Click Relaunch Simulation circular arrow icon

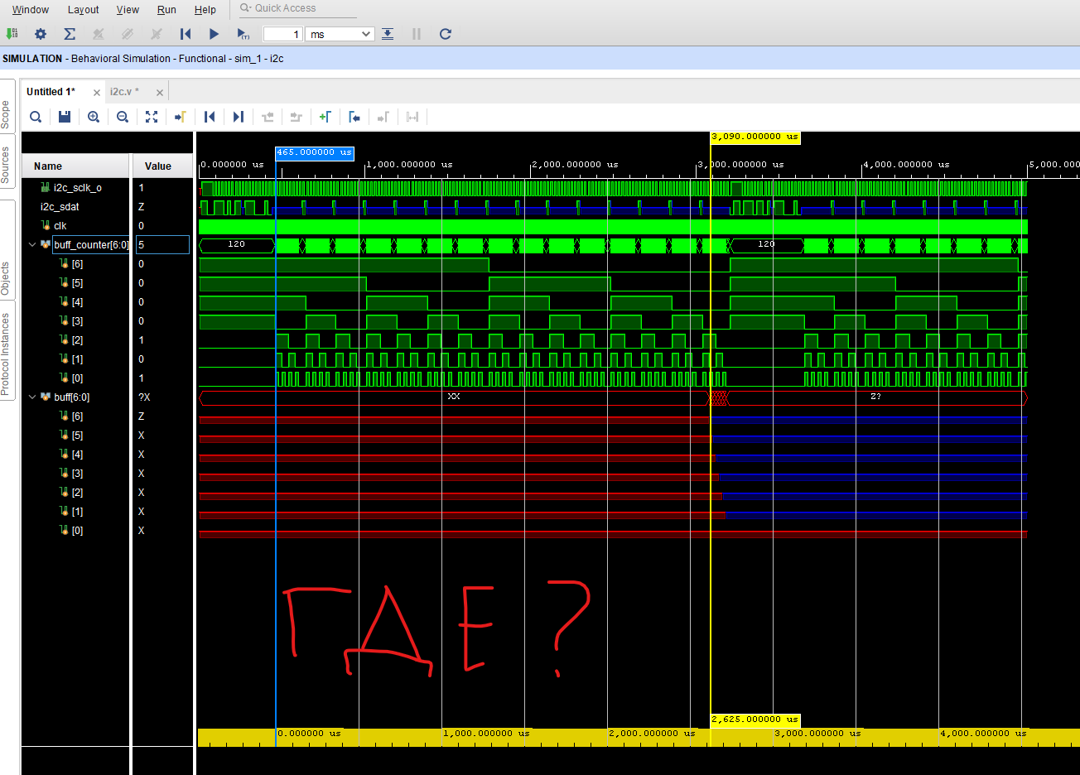click(x=445, y=34)
